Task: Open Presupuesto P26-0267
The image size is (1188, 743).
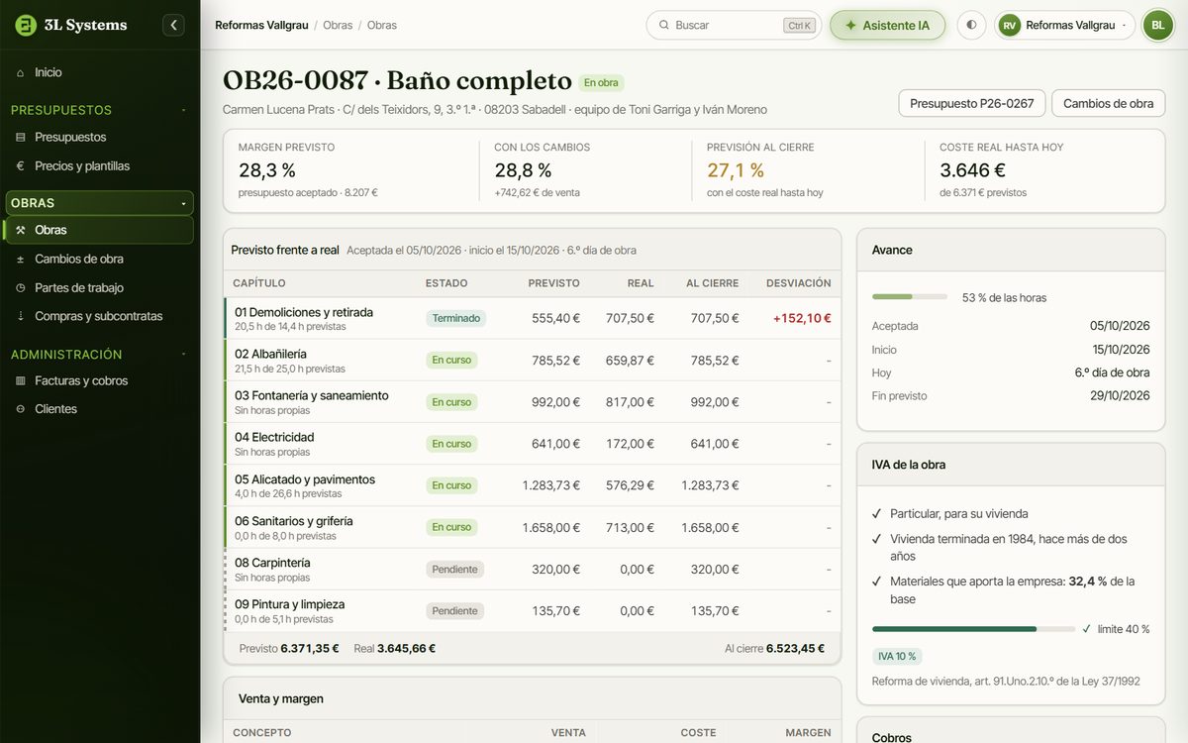Action: click(x=971, y=103)
